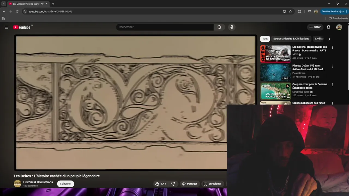This screenshot has height=196, width=349.
Task: Open the bookmarks bar apps grid icon
Action: coord(4,18)
